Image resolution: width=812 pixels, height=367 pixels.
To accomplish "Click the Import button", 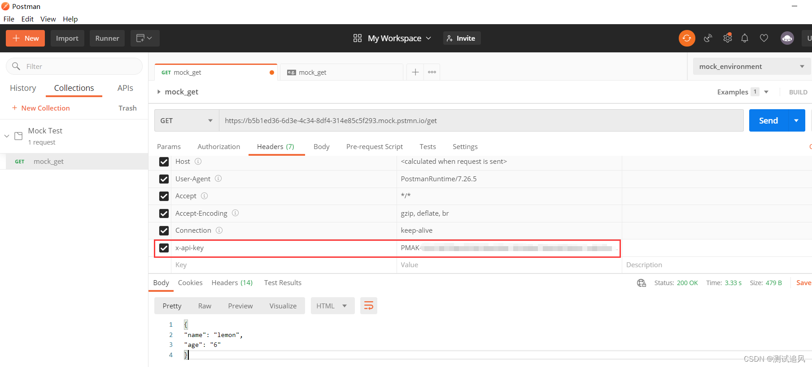I will pos(67,38).
